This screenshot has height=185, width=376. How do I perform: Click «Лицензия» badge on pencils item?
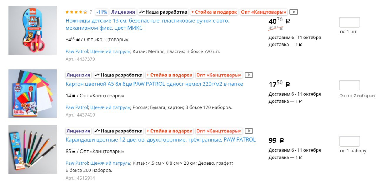[78, 131]
